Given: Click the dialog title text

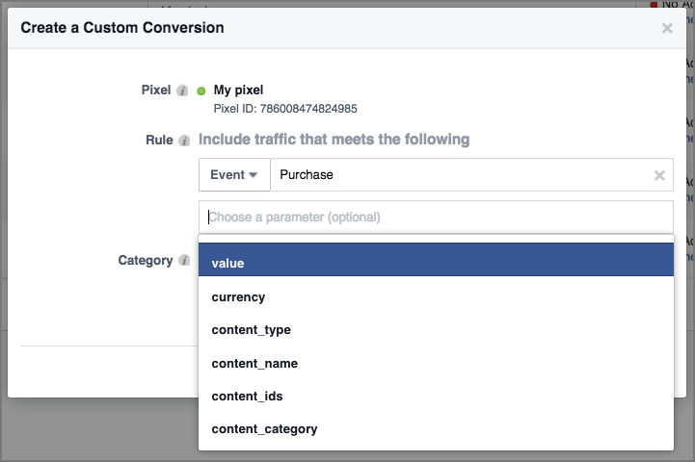Looking at the screenshot, I should [x=122, y=28].
